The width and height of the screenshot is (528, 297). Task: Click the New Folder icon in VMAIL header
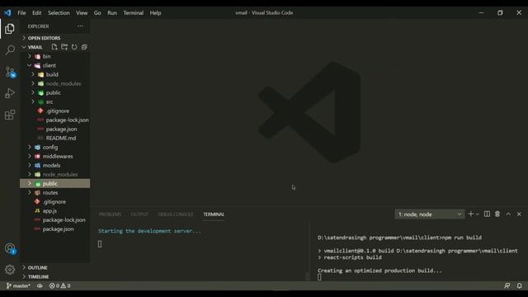[x=64, y=47]
